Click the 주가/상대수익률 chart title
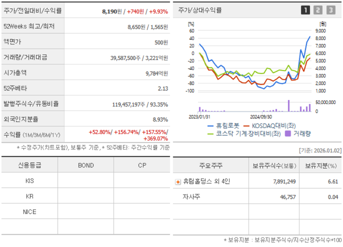Image resolution: width=343 pixels, height=247 pixels. coord(200,10)
